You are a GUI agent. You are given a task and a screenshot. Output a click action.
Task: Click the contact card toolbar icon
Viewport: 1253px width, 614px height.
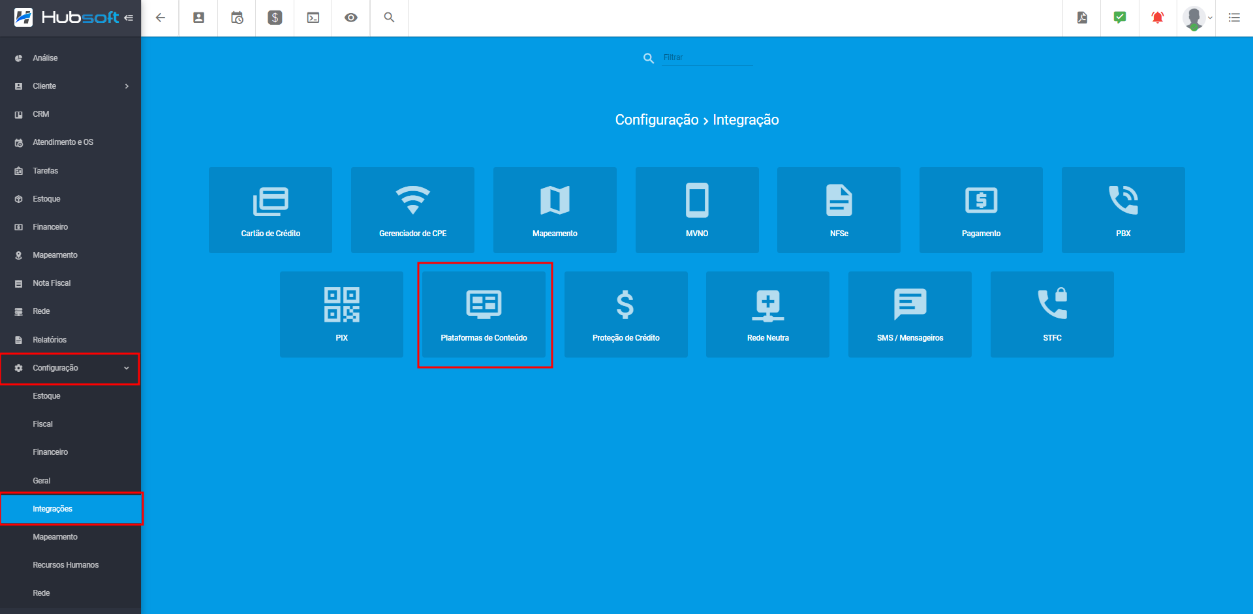pos(198,18)
